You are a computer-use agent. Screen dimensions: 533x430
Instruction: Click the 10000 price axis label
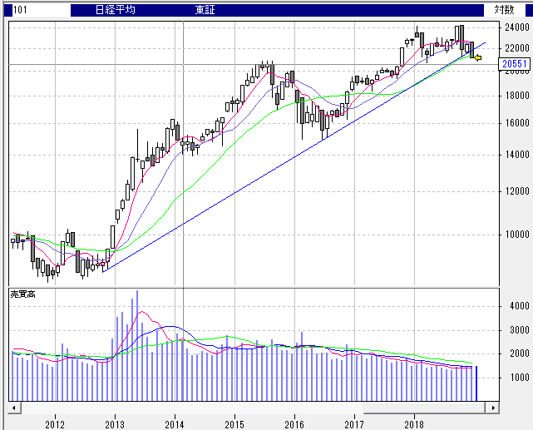516,234
